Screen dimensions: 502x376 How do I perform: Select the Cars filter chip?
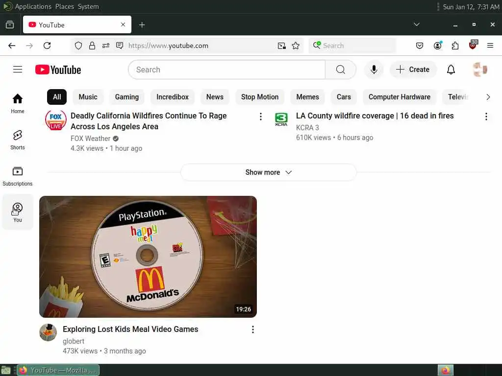coord(344,97)
